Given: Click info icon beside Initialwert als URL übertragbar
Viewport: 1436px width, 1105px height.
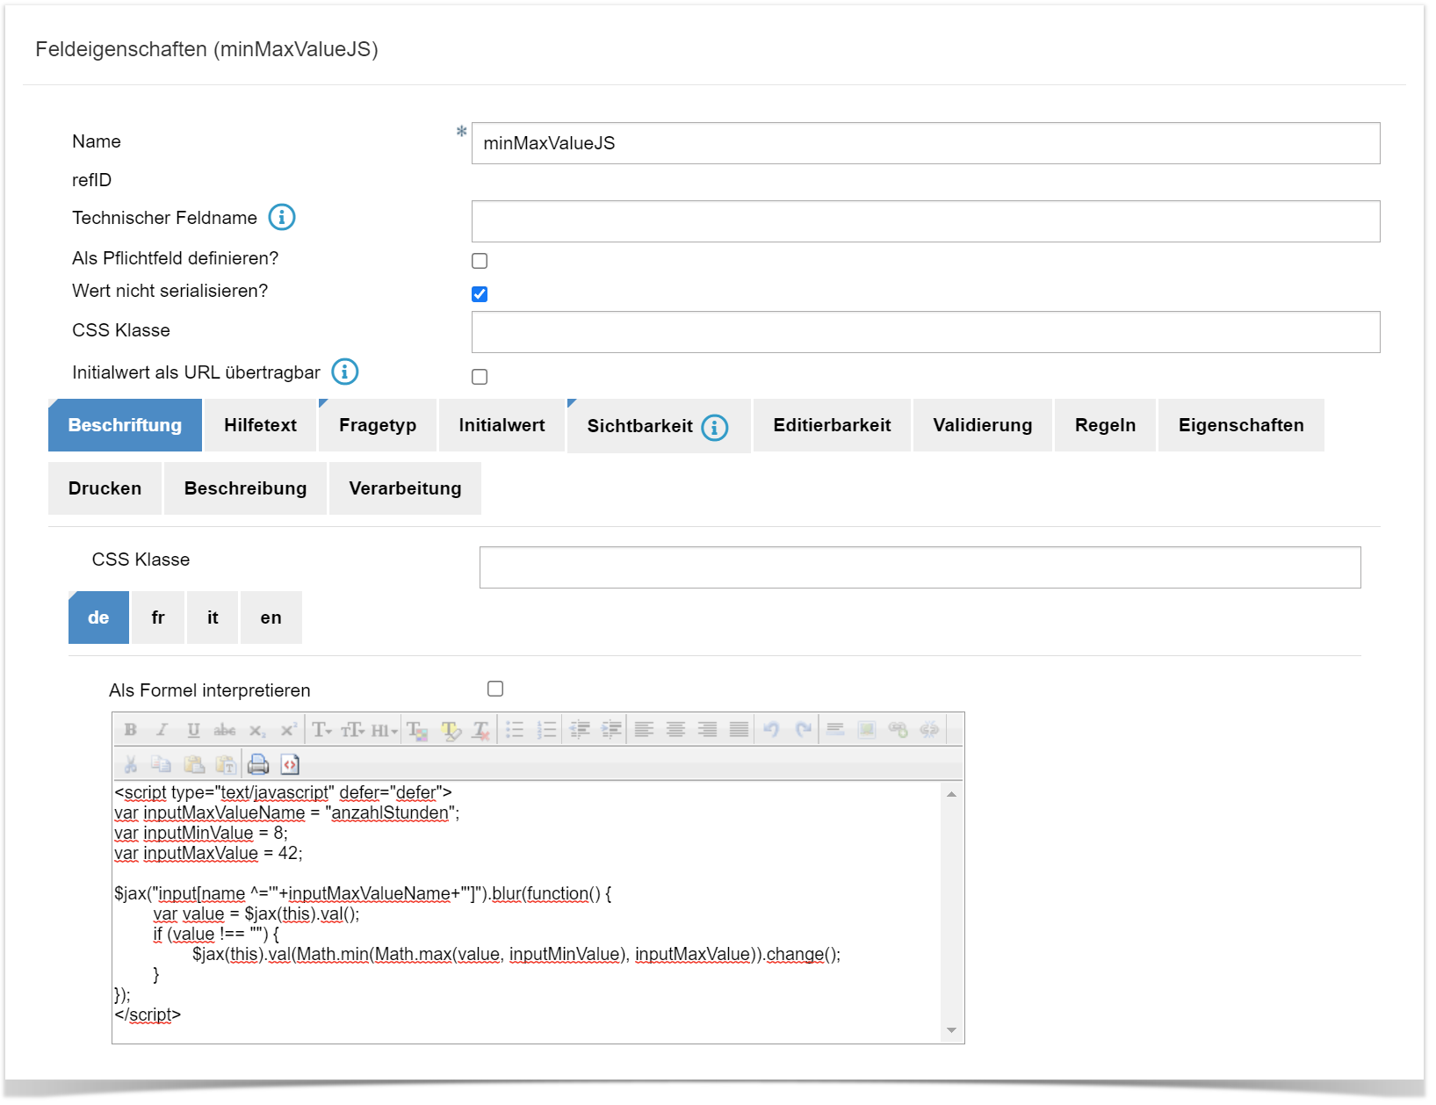Looking at the screenshot, I should click(345, 372).
